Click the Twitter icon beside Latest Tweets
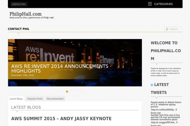The image size is (190, 126). point(152,85)
